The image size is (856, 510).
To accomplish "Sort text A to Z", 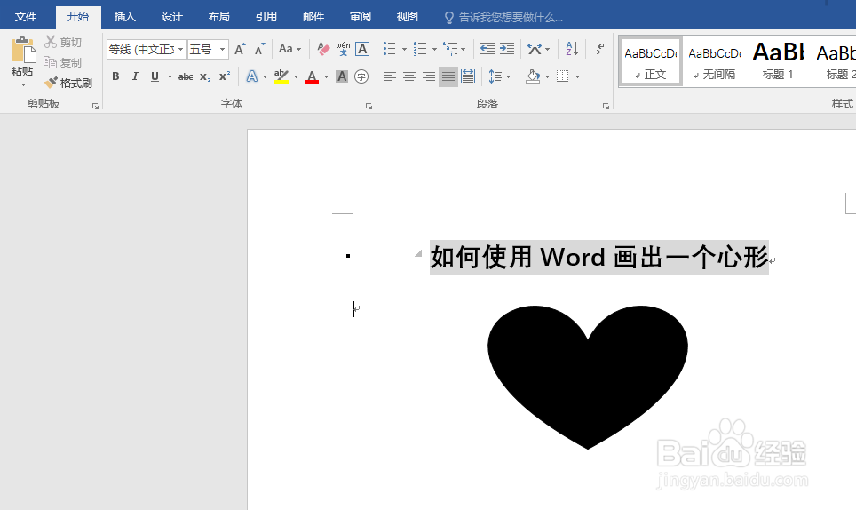I will click(x=572, y=49).
